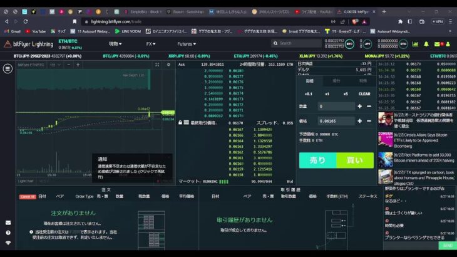Select XRP/JPY ticker in the ticker bar
The image size is (457, 257).
click(189, 56)
